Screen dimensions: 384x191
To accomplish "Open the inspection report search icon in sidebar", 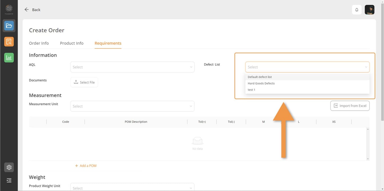I will 9,42.
